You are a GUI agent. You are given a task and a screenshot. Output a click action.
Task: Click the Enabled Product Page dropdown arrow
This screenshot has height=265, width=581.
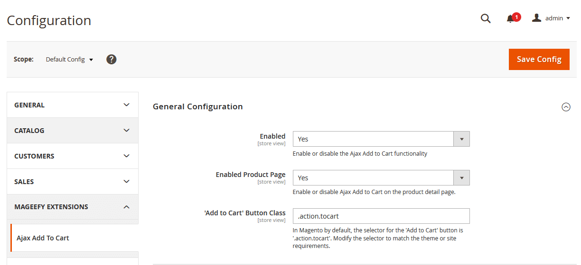tap(461, 178)
